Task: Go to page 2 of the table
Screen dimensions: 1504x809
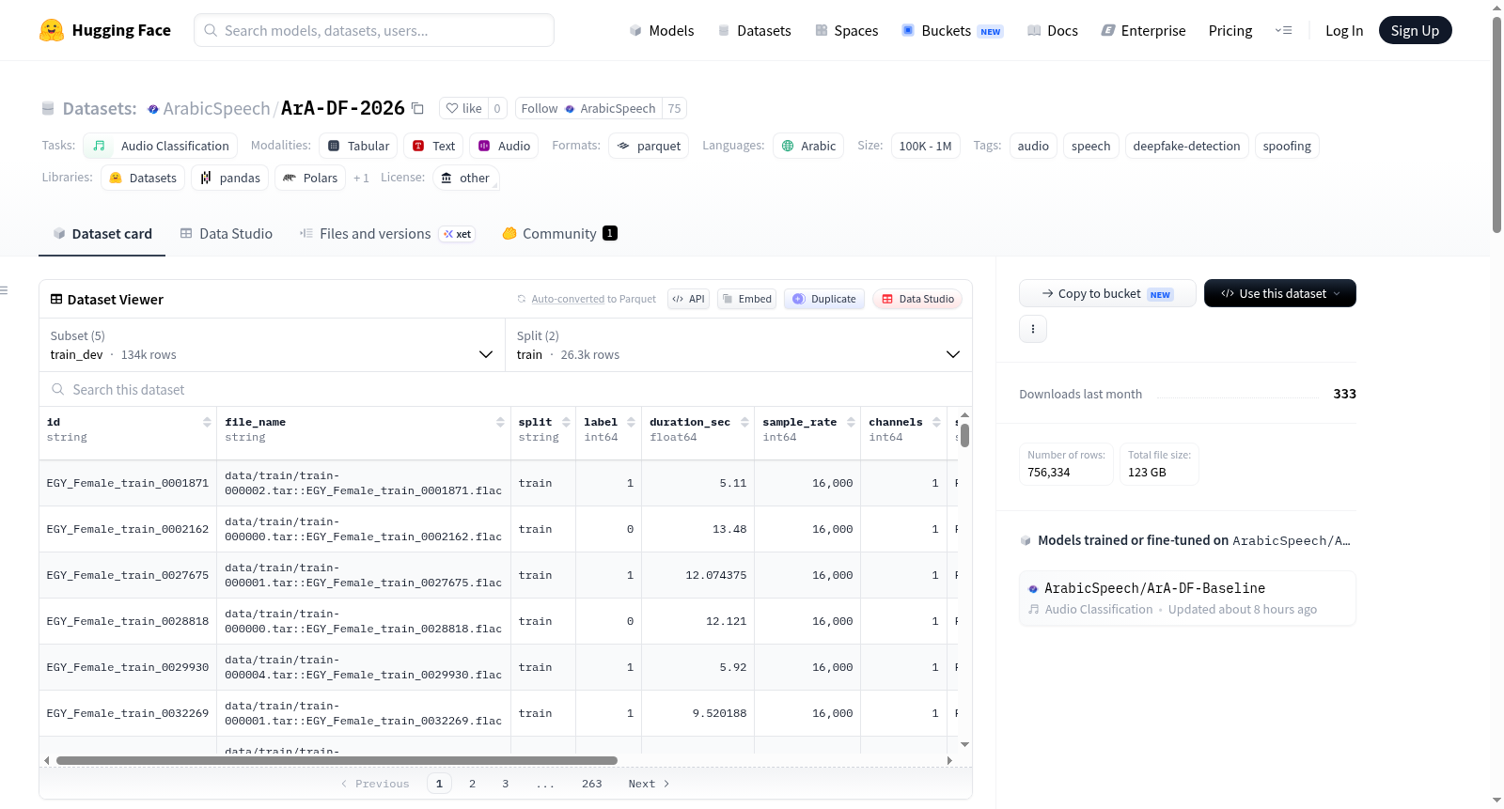Action: coord(472,784)
